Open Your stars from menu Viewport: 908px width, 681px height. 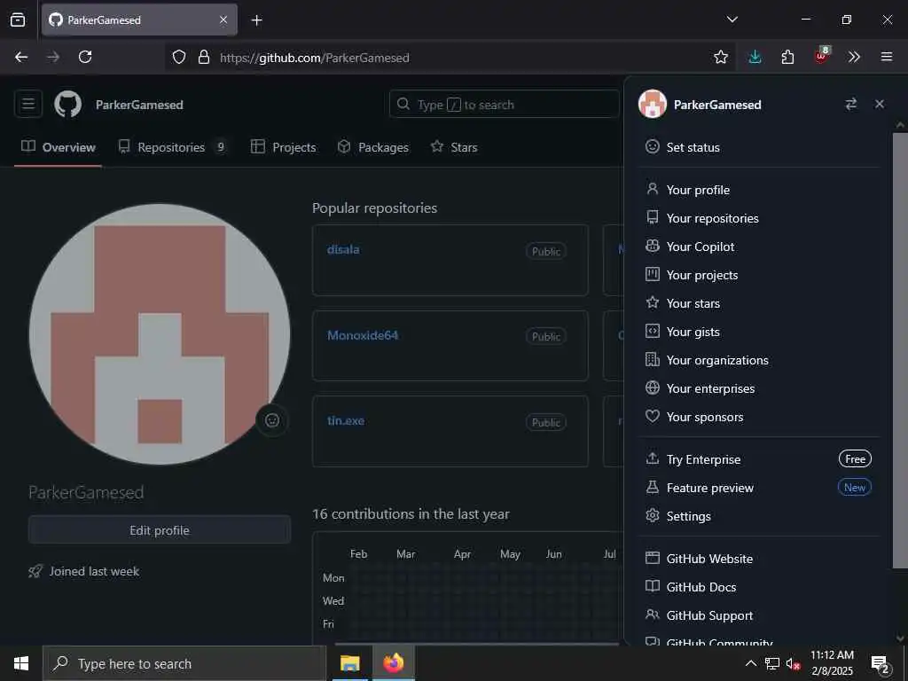(x=759, y=303)
